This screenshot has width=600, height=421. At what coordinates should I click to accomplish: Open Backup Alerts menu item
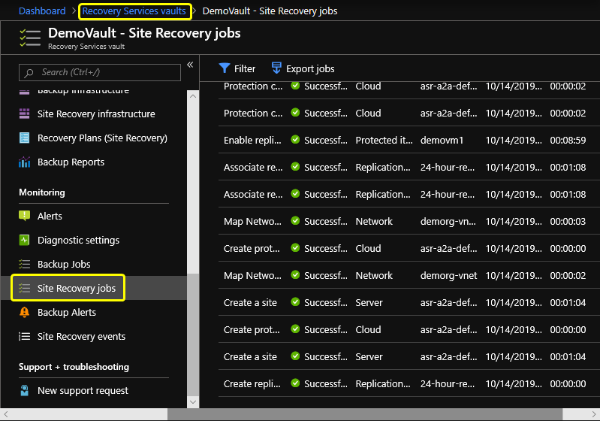(x=67, y=312)
